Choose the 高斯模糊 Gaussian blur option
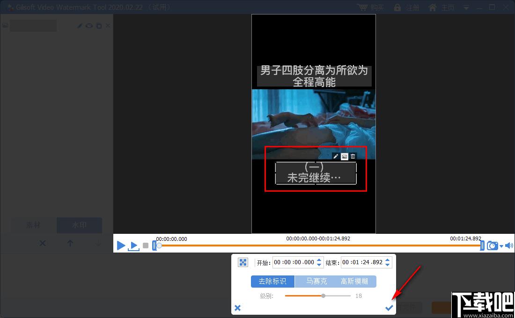The image size is (515, 318). pos(354,281)
